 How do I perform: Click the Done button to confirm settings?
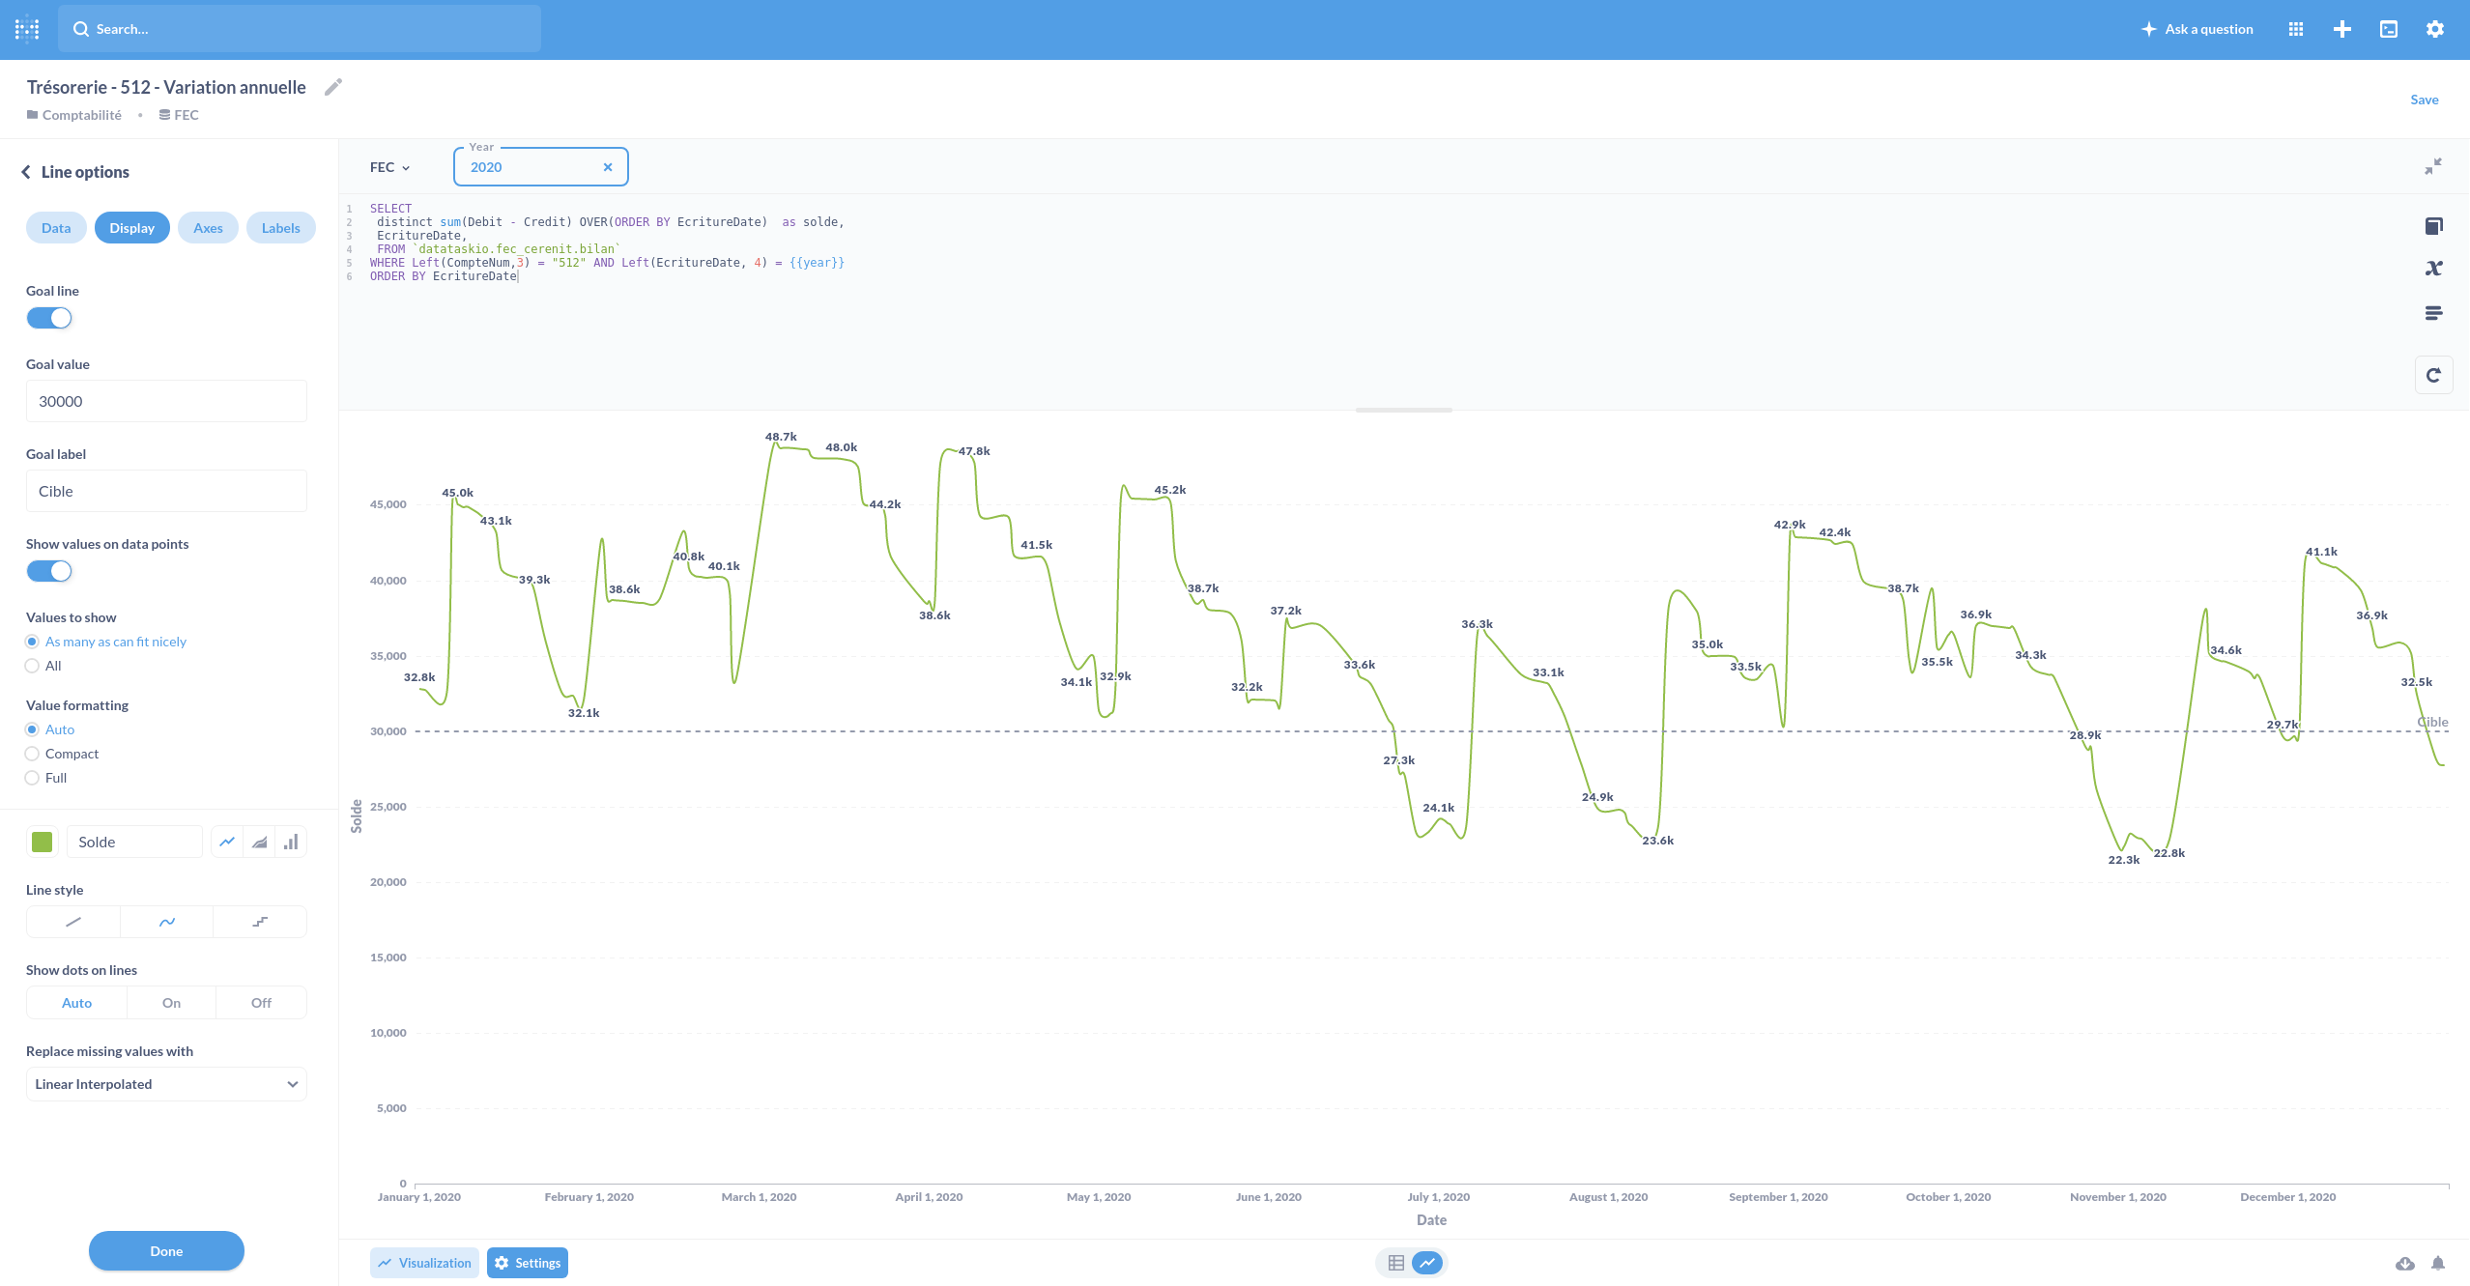(165, 1250)
